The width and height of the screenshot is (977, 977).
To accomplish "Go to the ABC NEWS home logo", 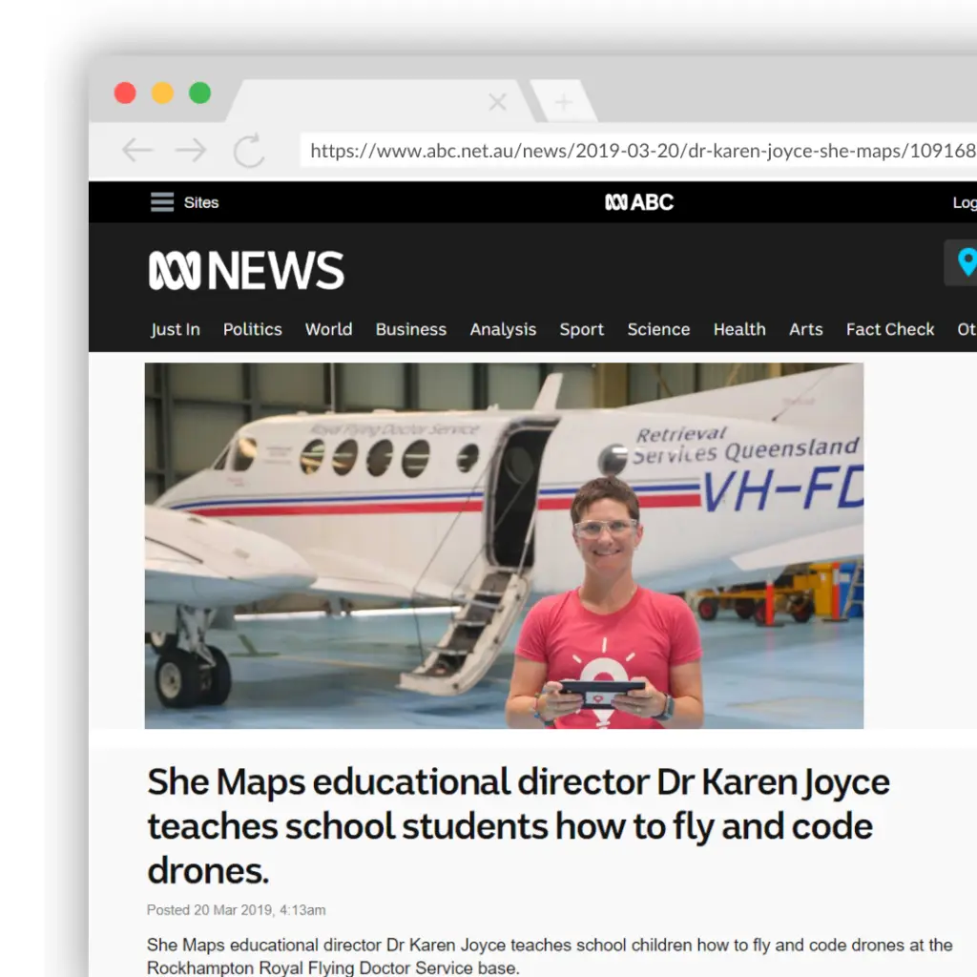I will click(246, 270).
